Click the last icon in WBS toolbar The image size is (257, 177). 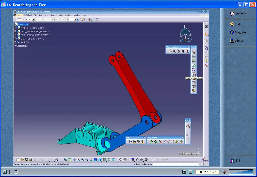143,142
